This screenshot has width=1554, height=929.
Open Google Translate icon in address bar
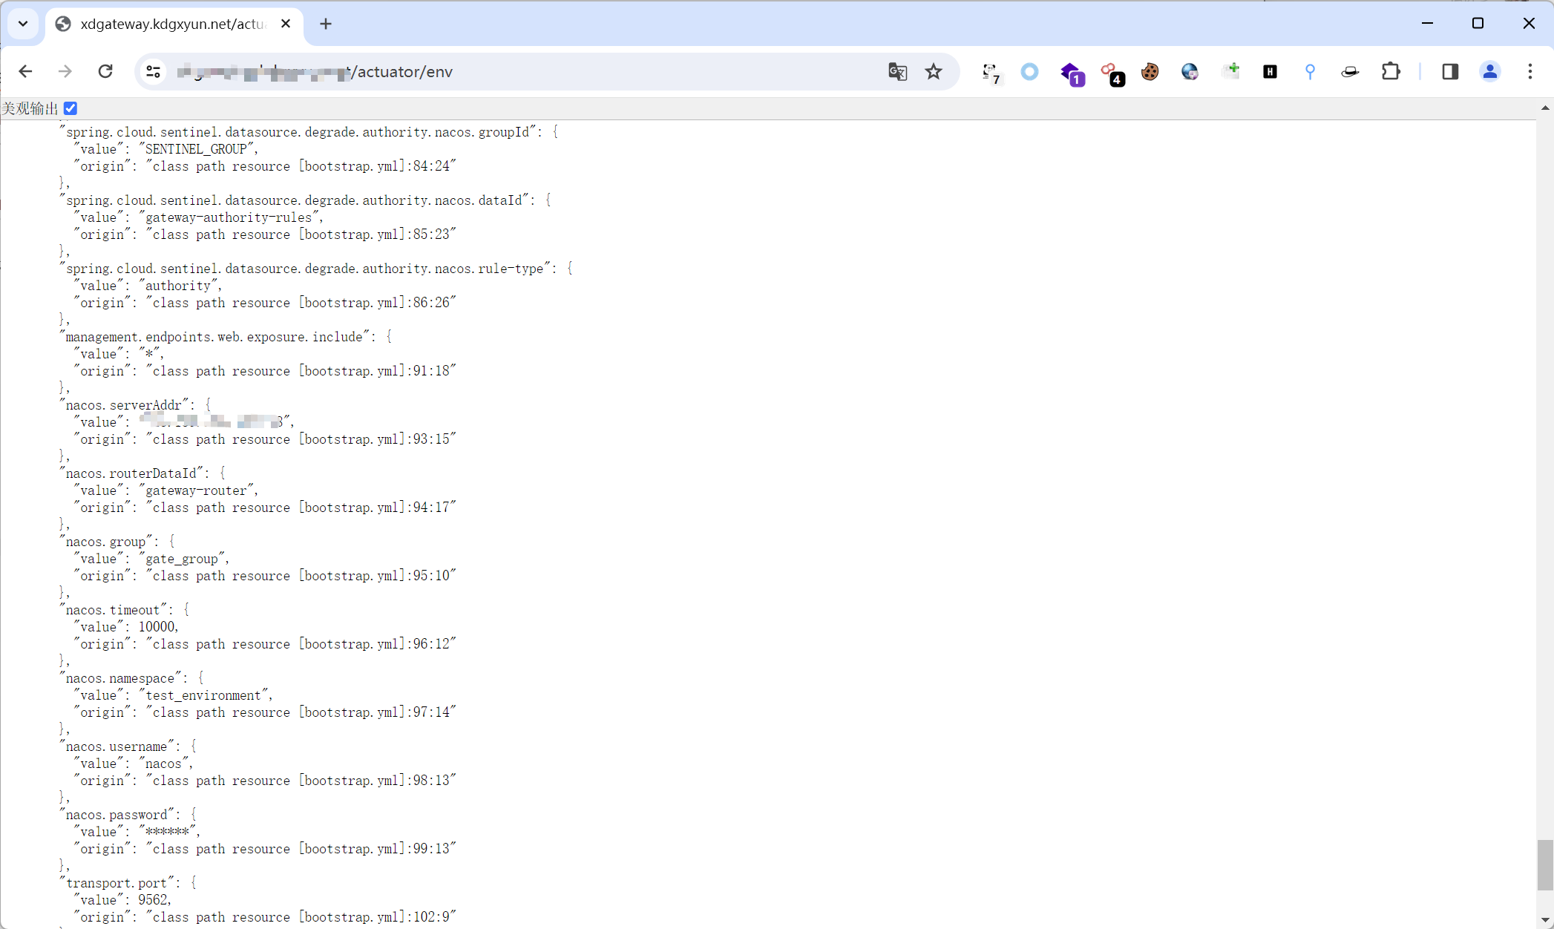(897, 71)
